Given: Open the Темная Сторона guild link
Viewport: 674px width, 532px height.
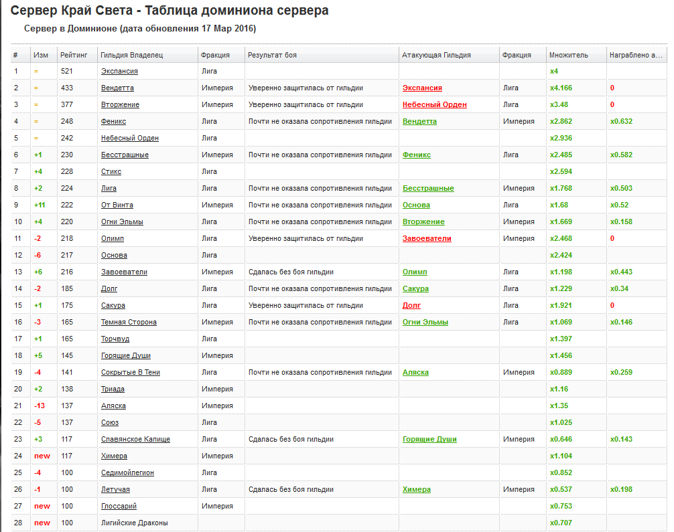Looking at the screenshot, I should (x=129, y=323).
